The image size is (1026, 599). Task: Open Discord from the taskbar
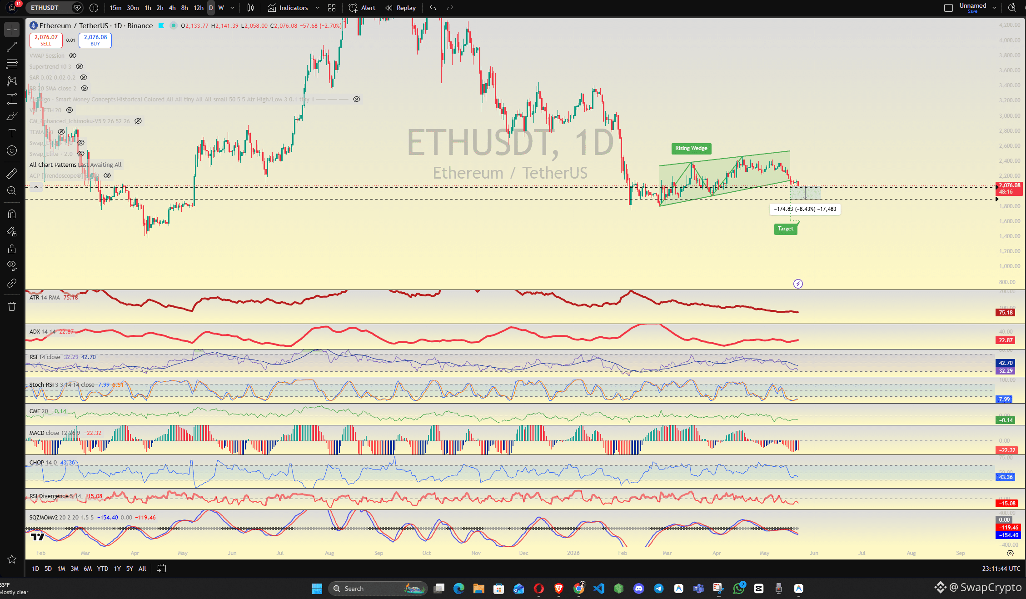pos(639,589)
